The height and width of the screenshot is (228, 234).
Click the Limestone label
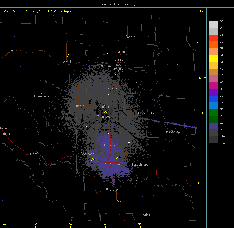pos(42,96)
